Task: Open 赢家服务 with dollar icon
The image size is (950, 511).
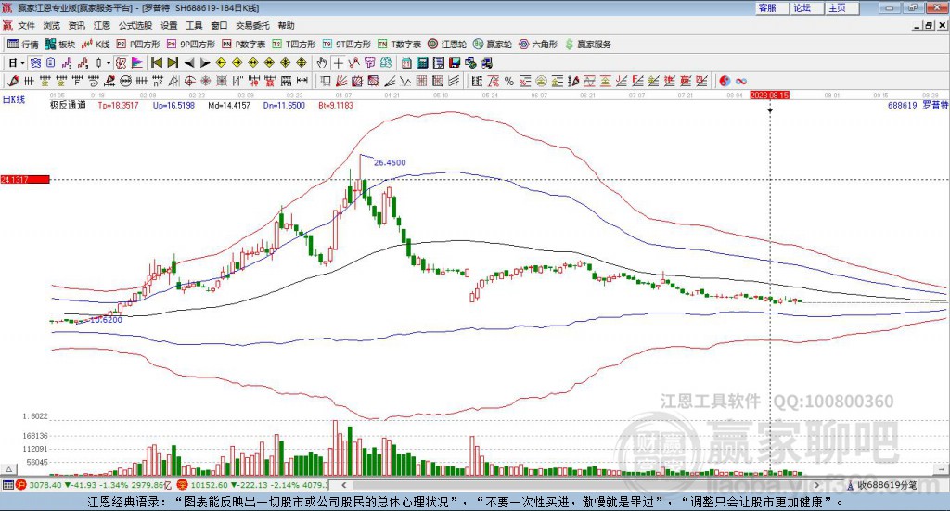Action: point(587,45)
